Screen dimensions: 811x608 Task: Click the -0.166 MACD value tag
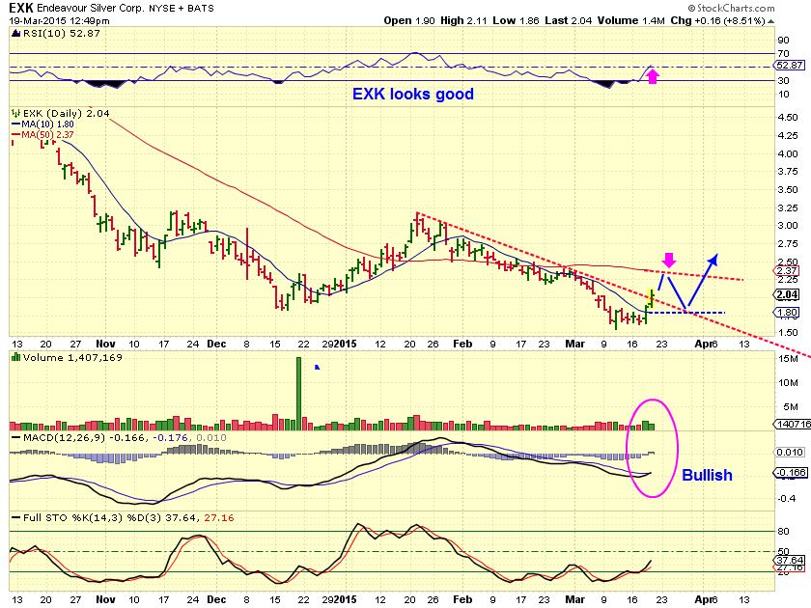[790, 472]
